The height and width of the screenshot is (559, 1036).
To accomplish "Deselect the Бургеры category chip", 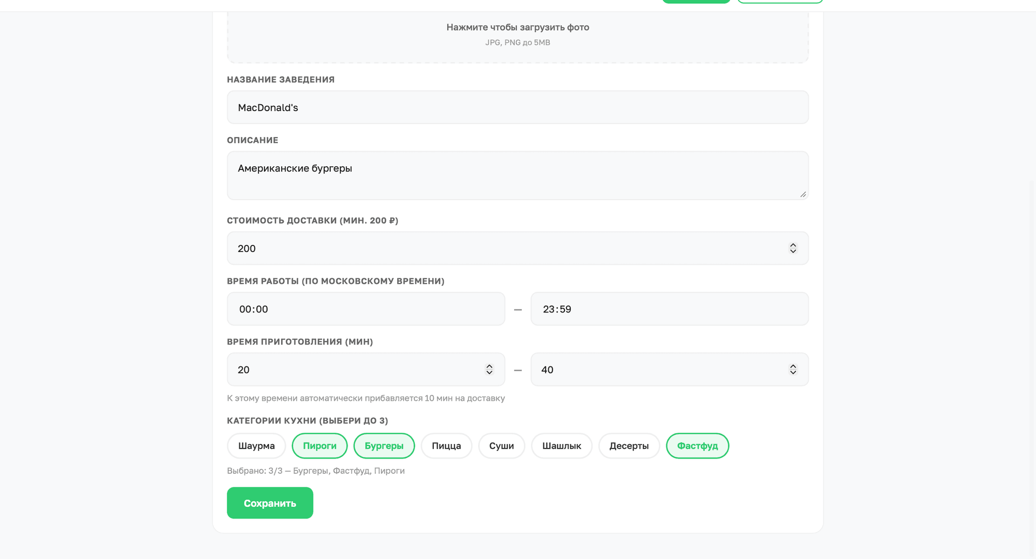I will click(x=384, y=446).
